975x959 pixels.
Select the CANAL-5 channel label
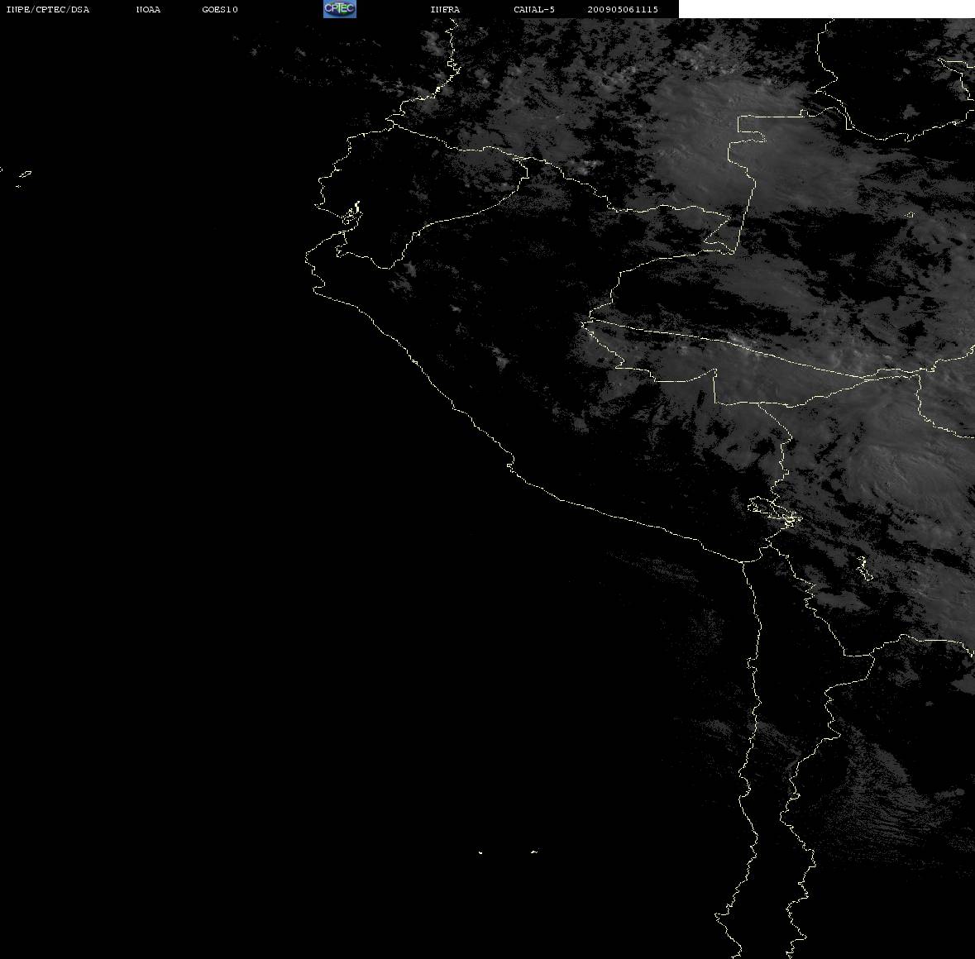534,9
